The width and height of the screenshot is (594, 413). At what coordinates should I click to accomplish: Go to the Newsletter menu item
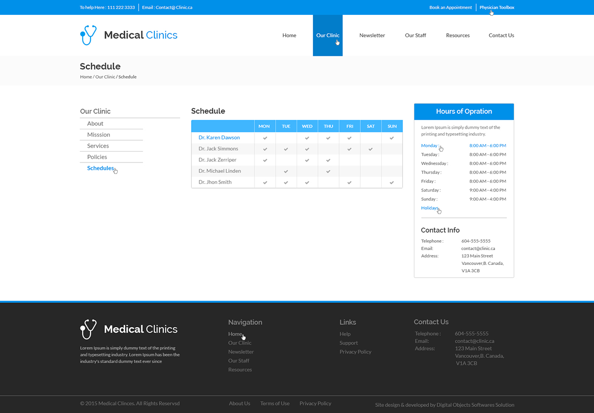pos(372,35)
